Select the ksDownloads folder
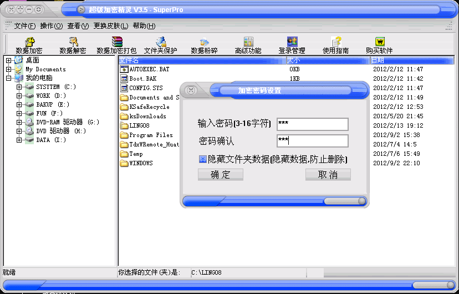The image size is (459, 294). [x=143, y=116]
